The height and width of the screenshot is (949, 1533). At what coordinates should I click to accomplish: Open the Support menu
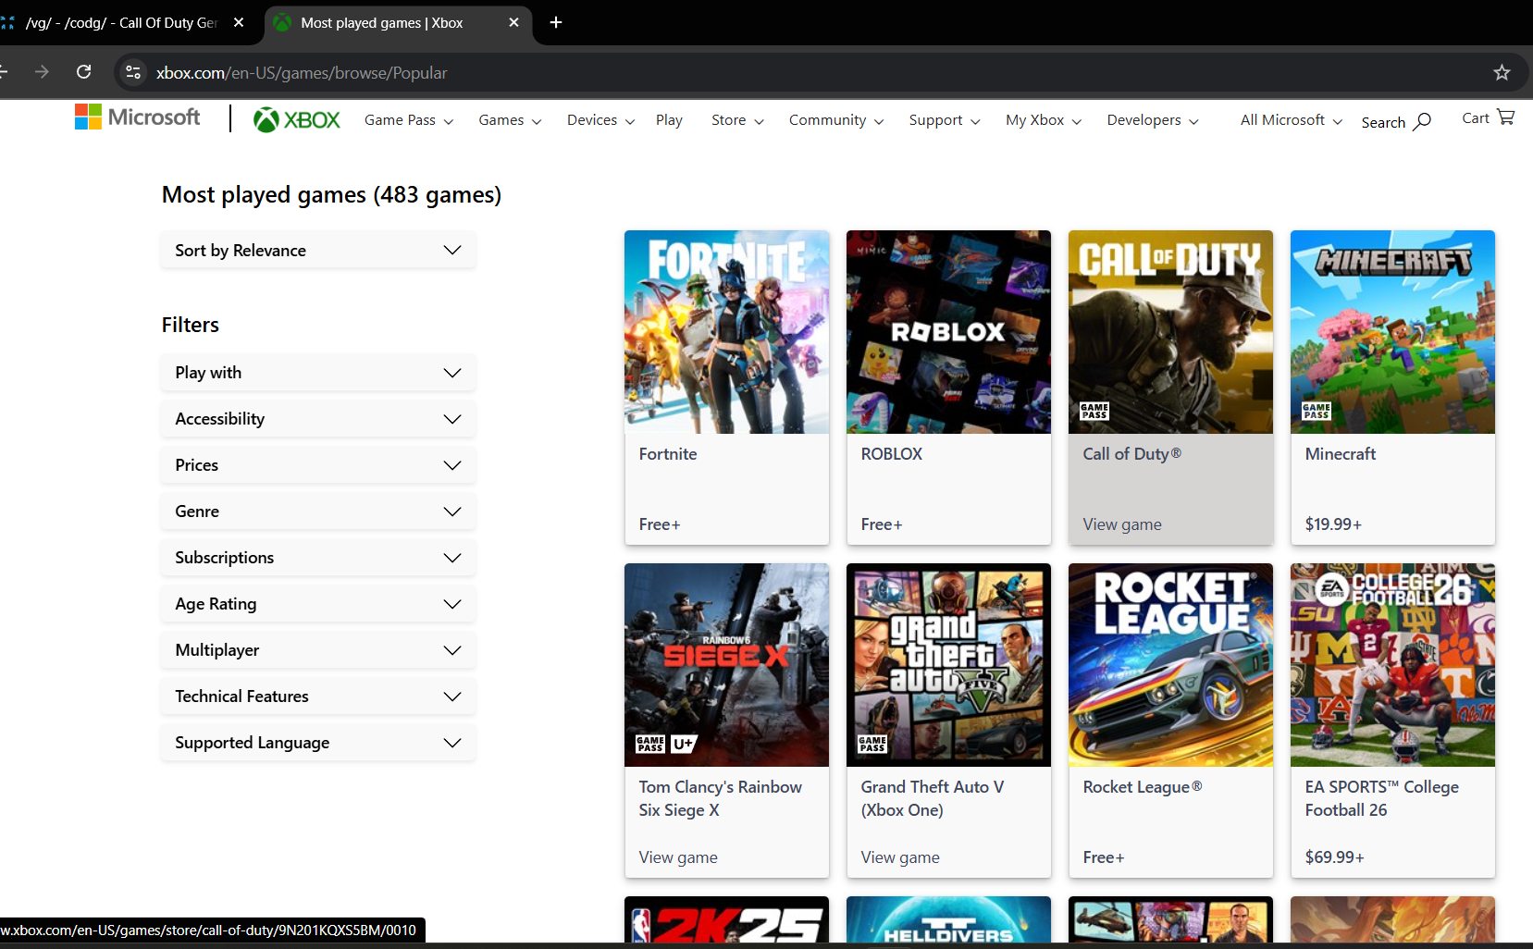(945, 120)
